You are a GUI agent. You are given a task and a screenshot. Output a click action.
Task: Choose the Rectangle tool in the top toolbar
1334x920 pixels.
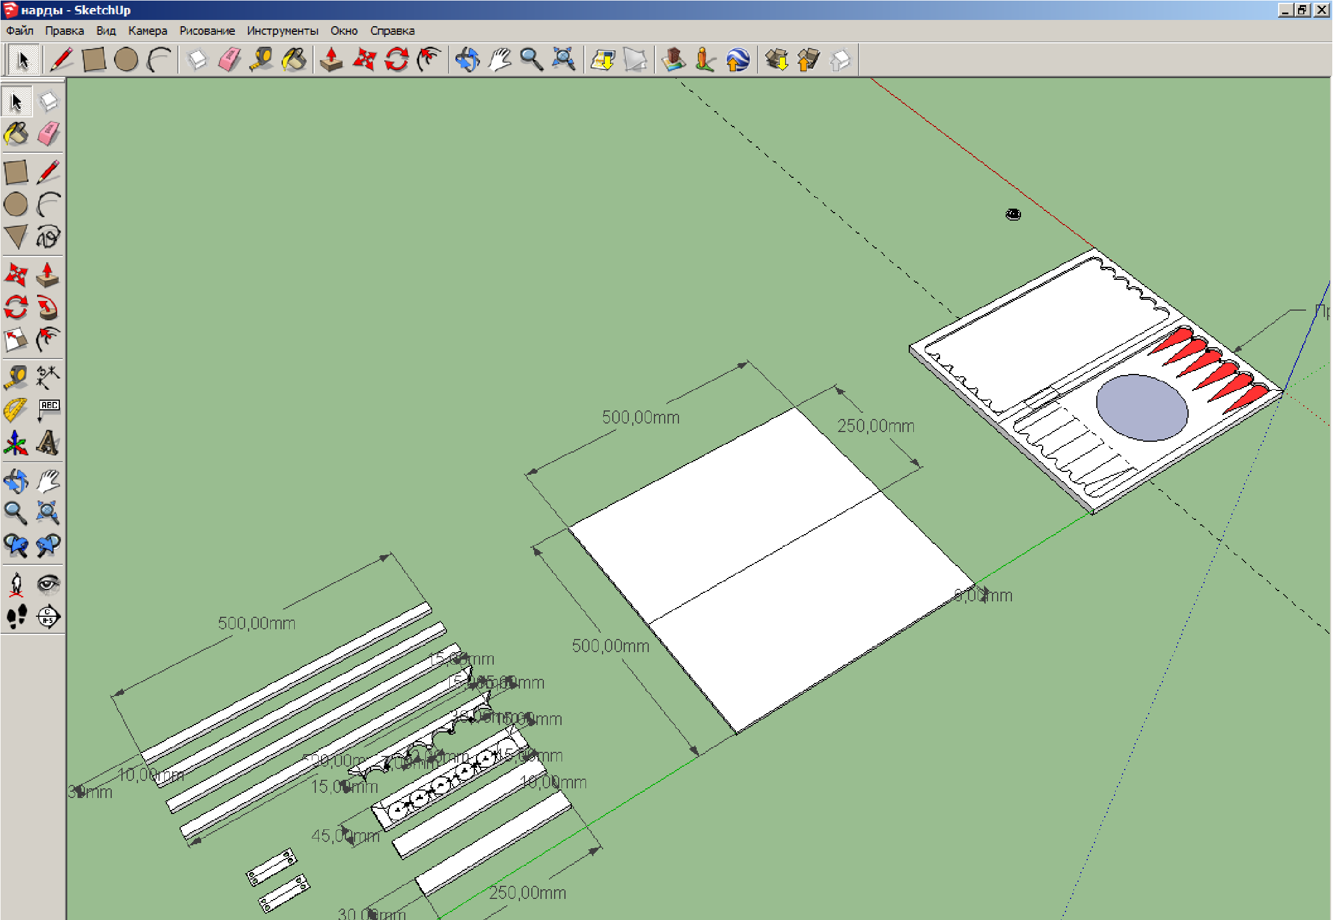click(x=94, y=59)
